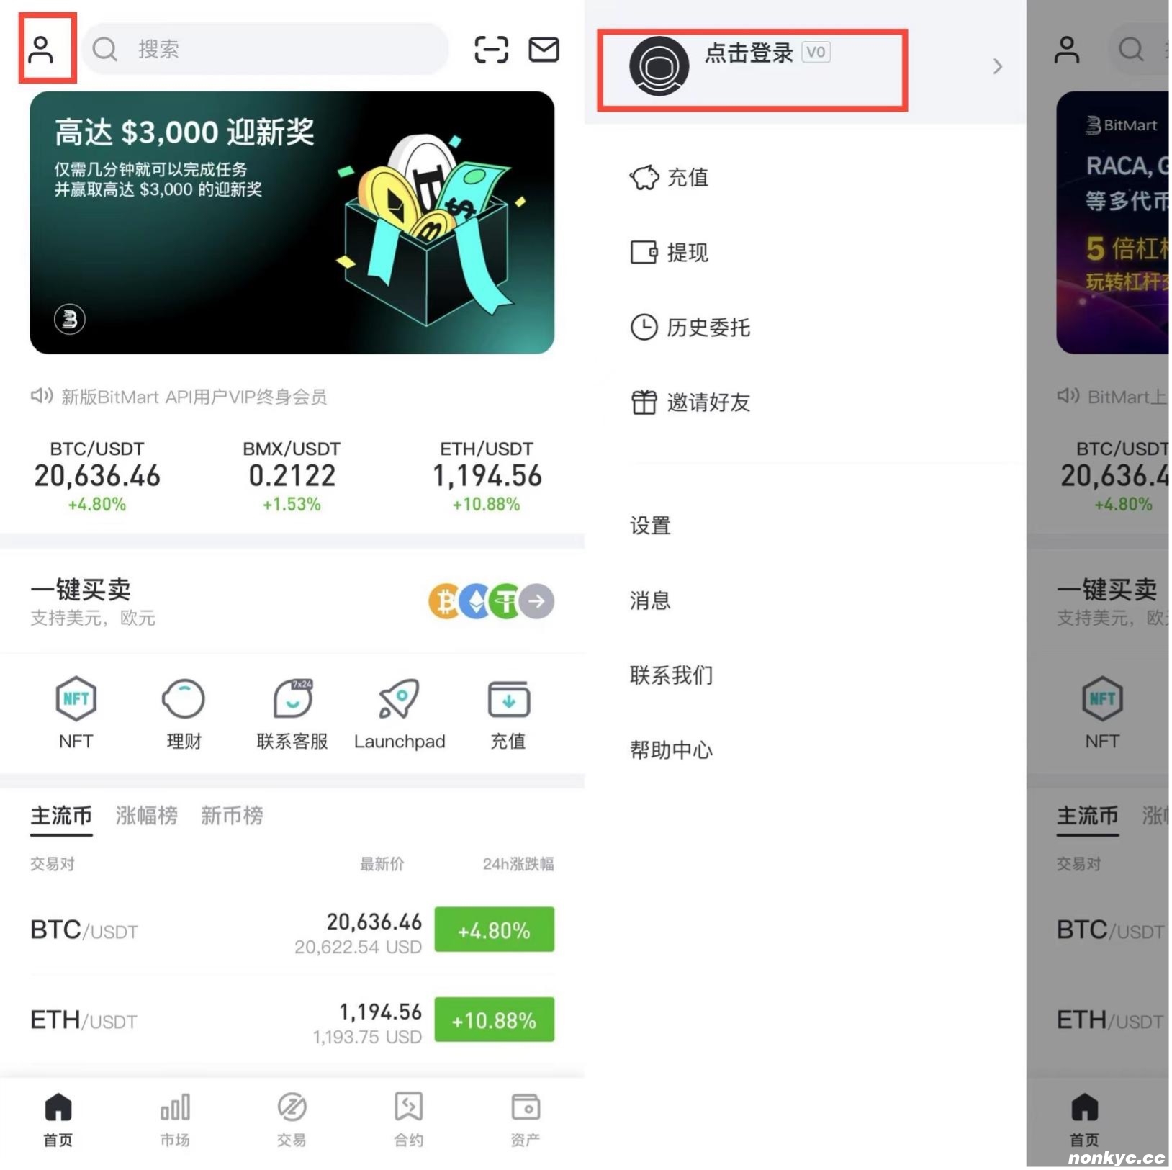Viewport: 1172px width, 1170px height.
Task: Click the BTC +4.80% green change button
Action: (x=494, y=930)
